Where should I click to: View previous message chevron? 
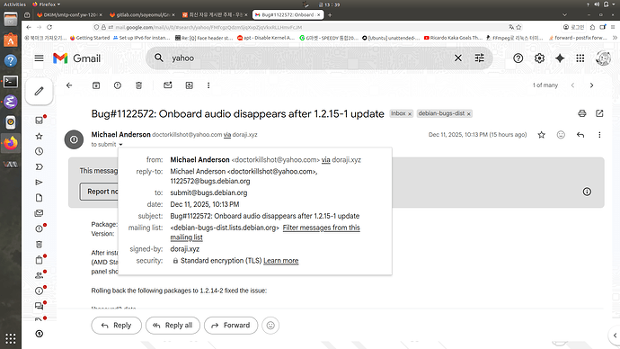coord(572,85)
